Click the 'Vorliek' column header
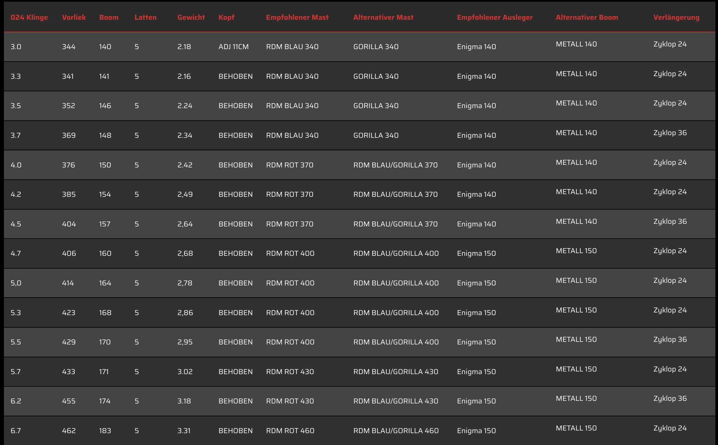718x445 pixels. (x=74, y=17)
